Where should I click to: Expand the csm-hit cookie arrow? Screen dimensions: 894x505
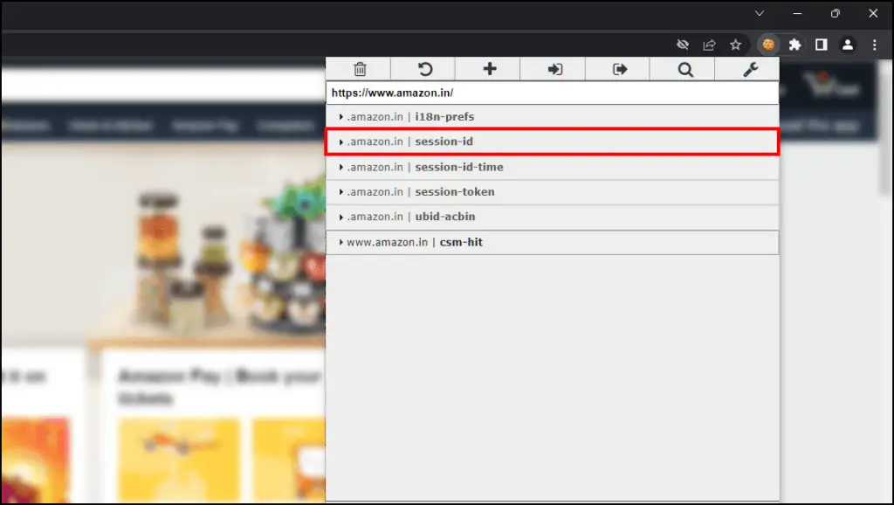click(341, 242)
